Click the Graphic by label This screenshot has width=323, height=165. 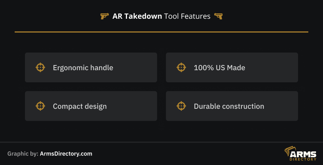coord(23,154)
